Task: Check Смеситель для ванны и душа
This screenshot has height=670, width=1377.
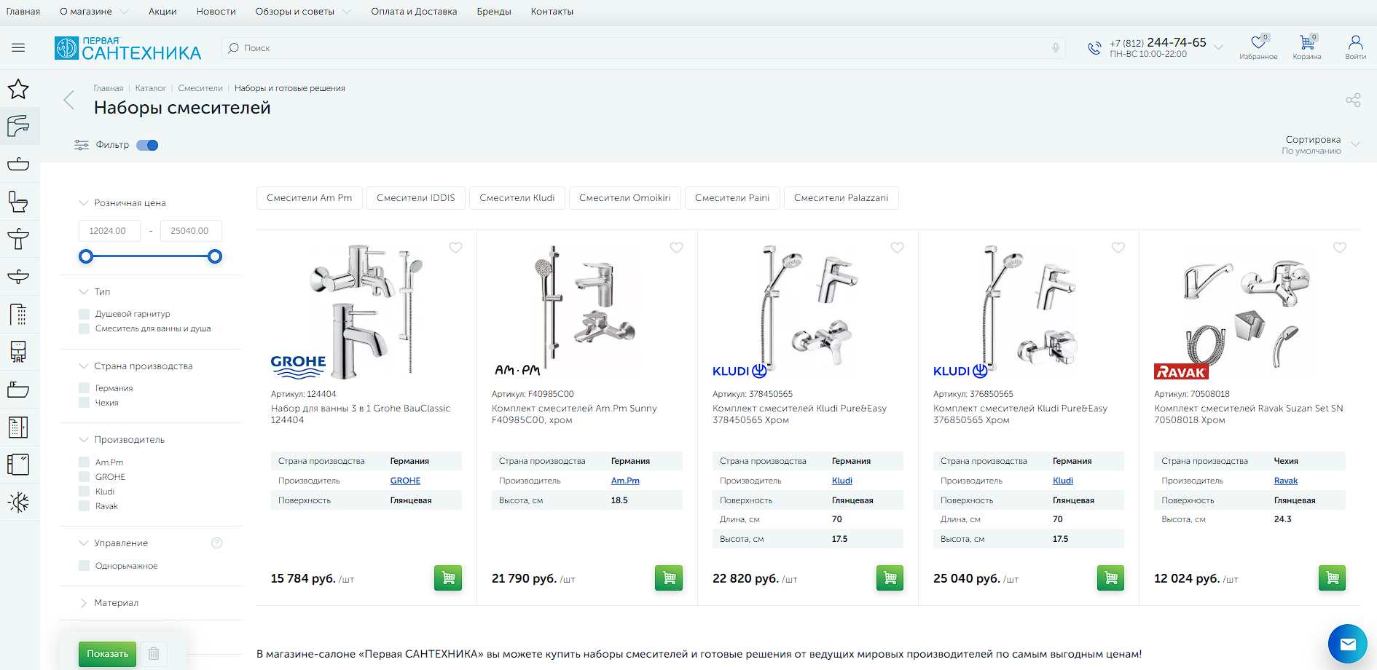Action: click(x=85, y=328)
